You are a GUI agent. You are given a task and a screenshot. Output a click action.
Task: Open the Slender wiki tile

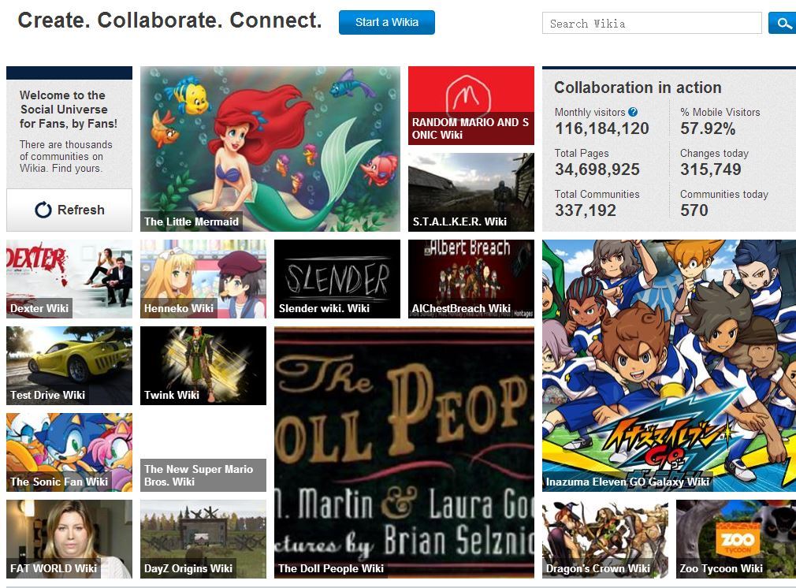tap(337, 279)
